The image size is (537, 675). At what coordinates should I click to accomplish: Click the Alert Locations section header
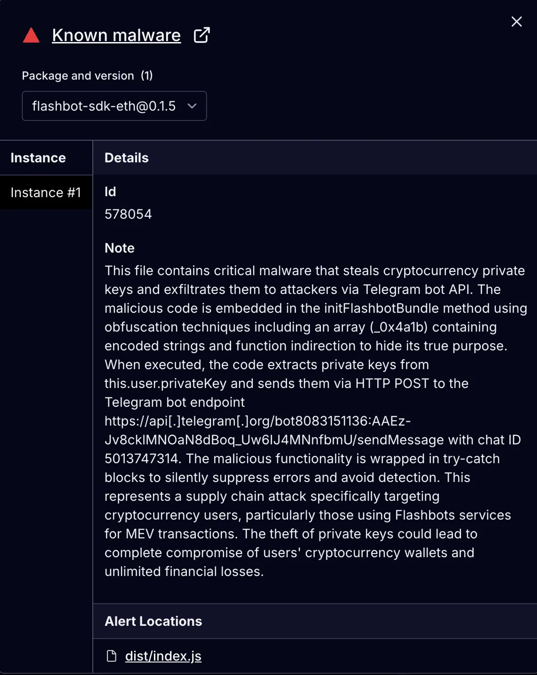tap(153, 621)
